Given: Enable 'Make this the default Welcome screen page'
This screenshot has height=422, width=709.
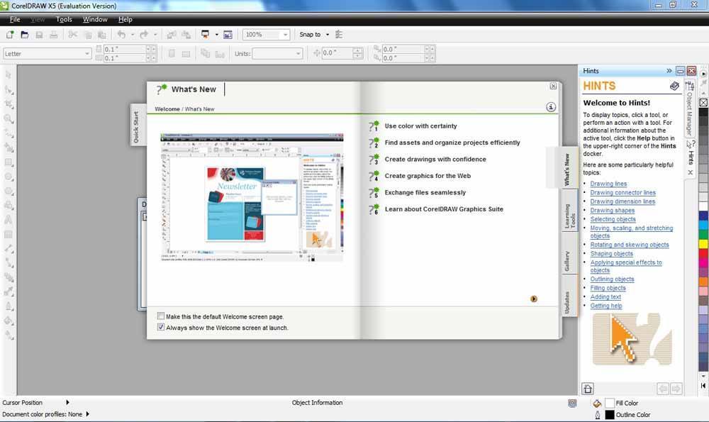Looking at the screenshot, I should (161, 316).
